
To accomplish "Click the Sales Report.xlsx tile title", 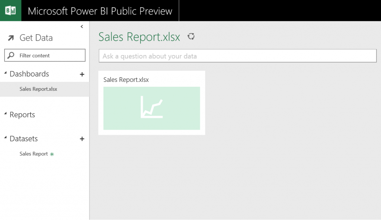I will click(126, 80).
